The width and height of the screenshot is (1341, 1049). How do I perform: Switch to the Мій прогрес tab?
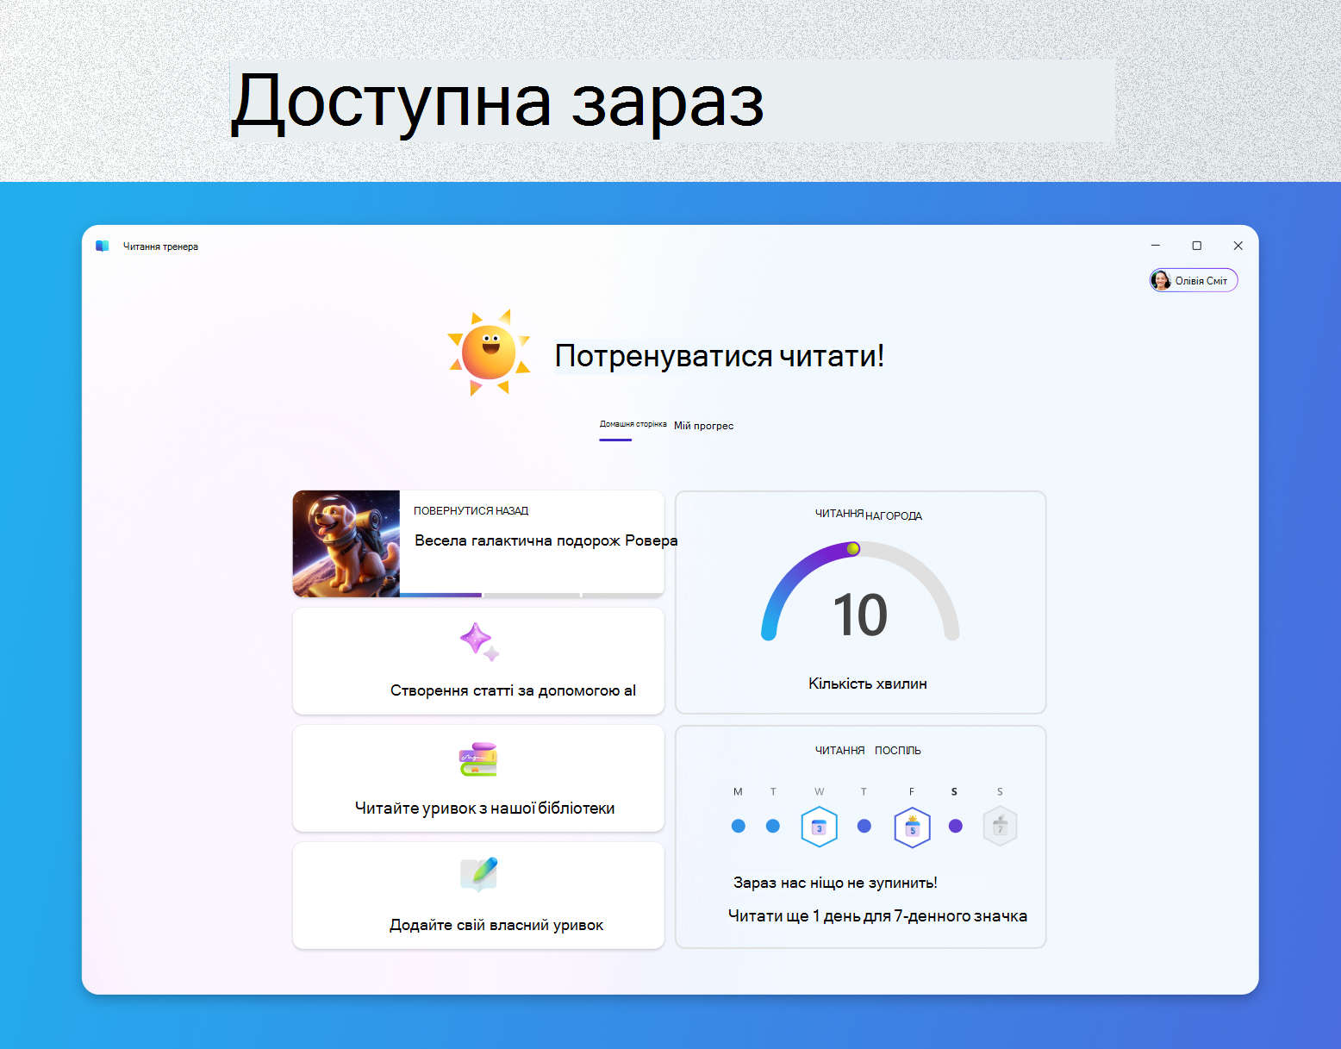coord(703,426)
